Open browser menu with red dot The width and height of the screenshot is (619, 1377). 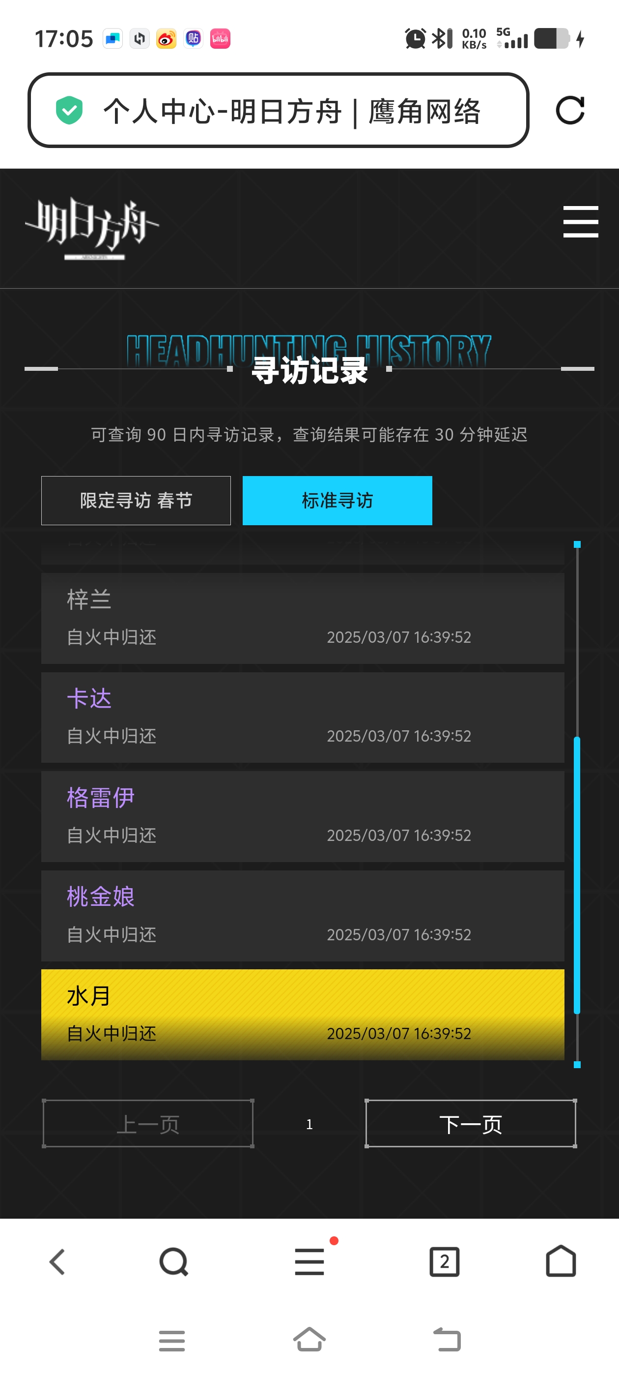click(x=310, y=1261)
